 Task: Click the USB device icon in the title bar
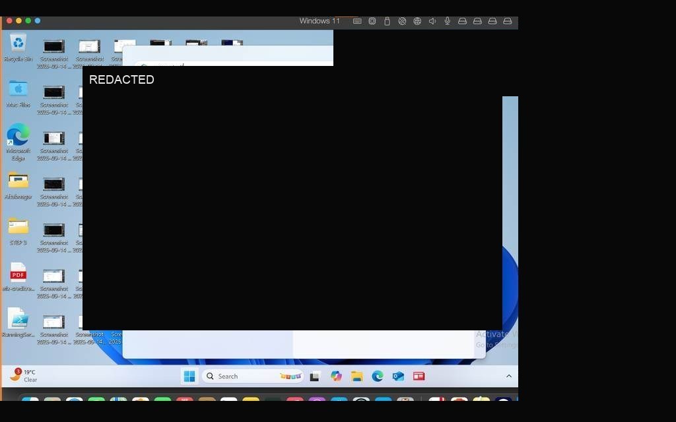tap(387, 21)
